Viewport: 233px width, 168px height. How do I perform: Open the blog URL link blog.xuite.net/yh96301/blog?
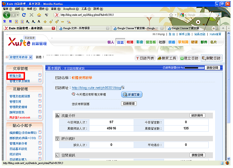tap(96, 88)
